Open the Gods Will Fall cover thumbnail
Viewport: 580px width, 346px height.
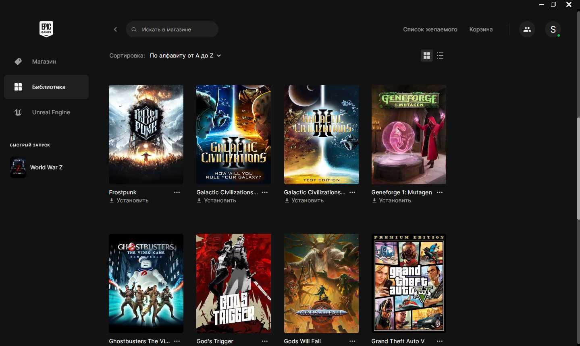321,283
